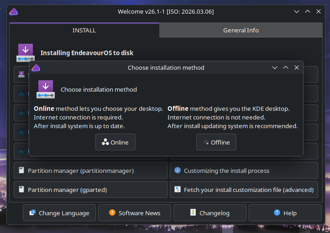This screenshot has height=233, width=330.
Task: Launch Partition manager (gparted)
Action: tap(90, 189)
